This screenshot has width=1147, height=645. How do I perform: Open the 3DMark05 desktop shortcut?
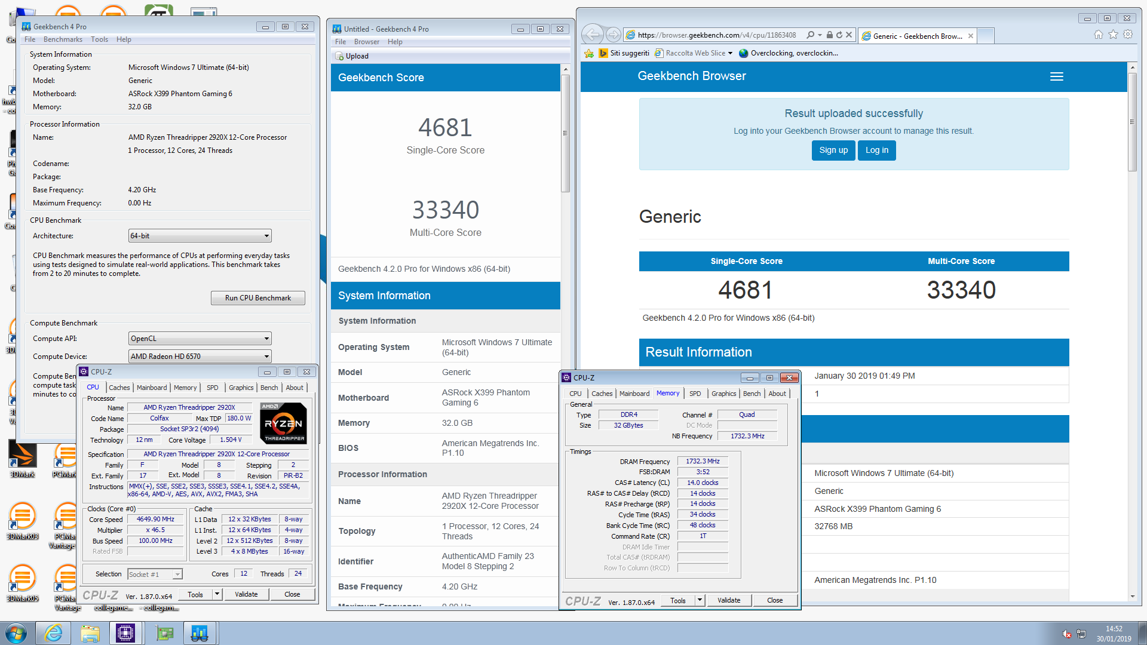[x=22, y=583]
